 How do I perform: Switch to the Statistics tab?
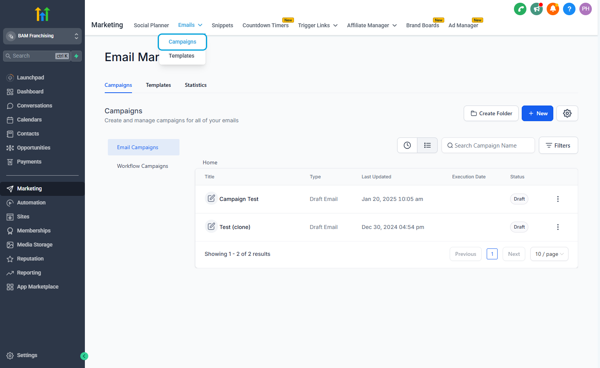pyautogui.click(x=195, y=85)
